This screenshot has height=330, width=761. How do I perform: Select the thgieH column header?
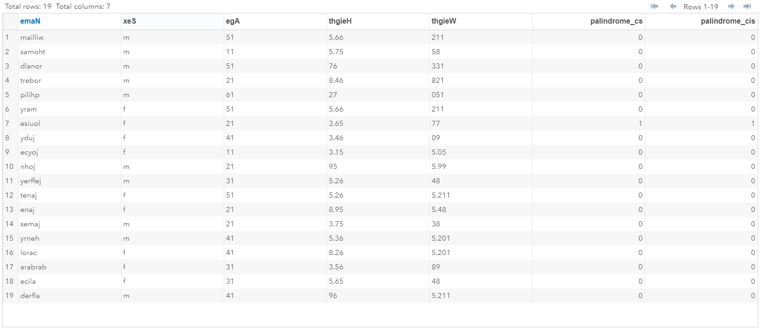coord(340,21)
